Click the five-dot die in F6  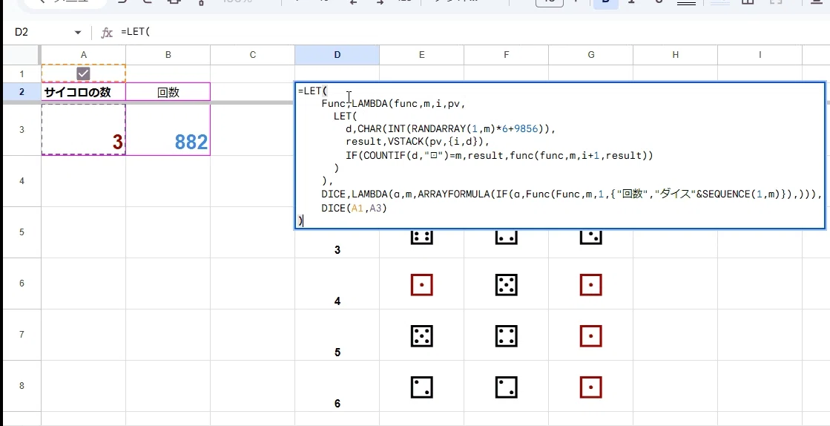tap(507, 285)
